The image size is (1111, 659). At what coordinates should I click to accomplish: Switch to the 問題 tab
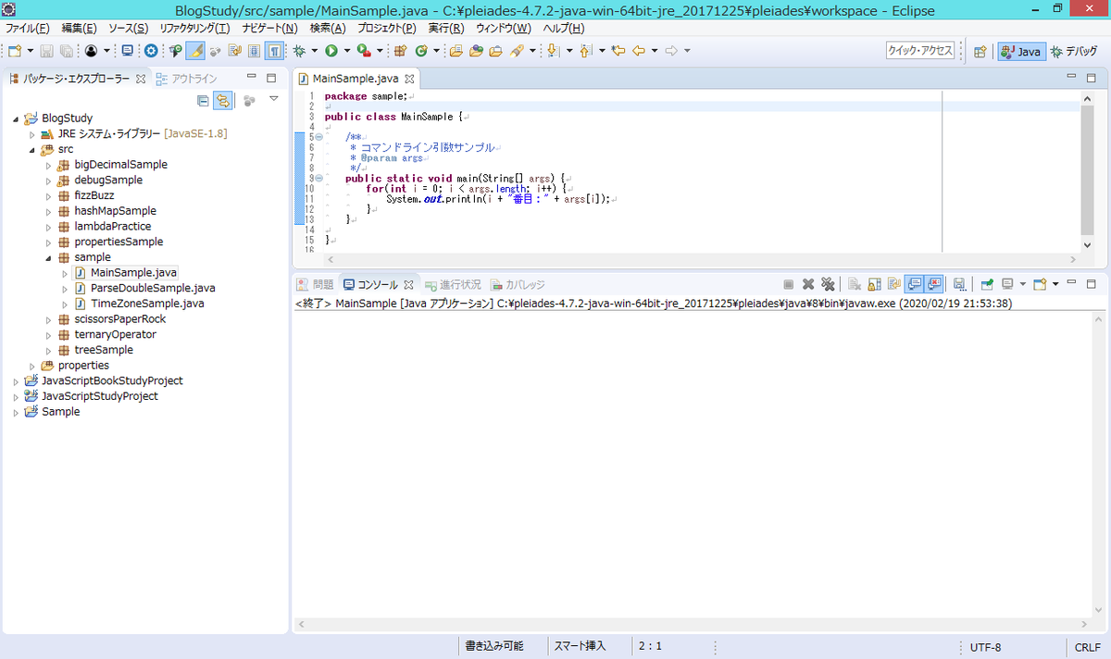click(x=315, y=284)
